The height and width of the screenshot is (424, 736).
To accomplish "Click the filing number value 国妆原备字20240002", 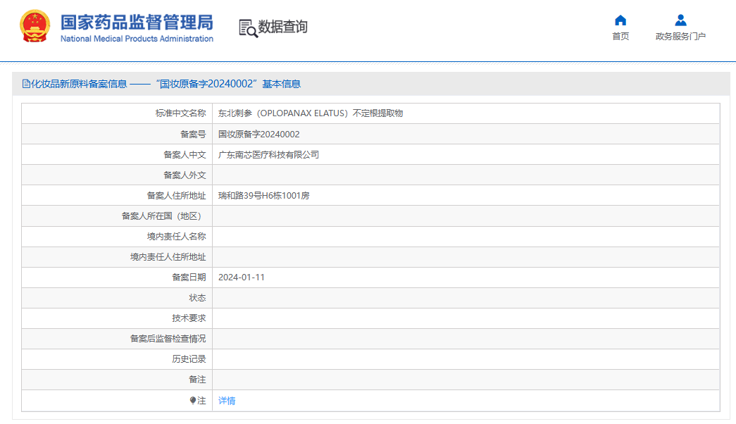I will pos(259,135).
